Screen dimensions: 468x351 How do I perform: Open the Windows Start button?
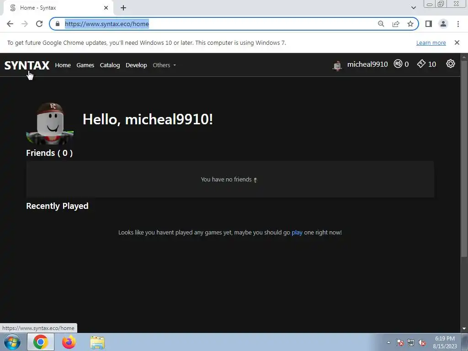[12, 342]
